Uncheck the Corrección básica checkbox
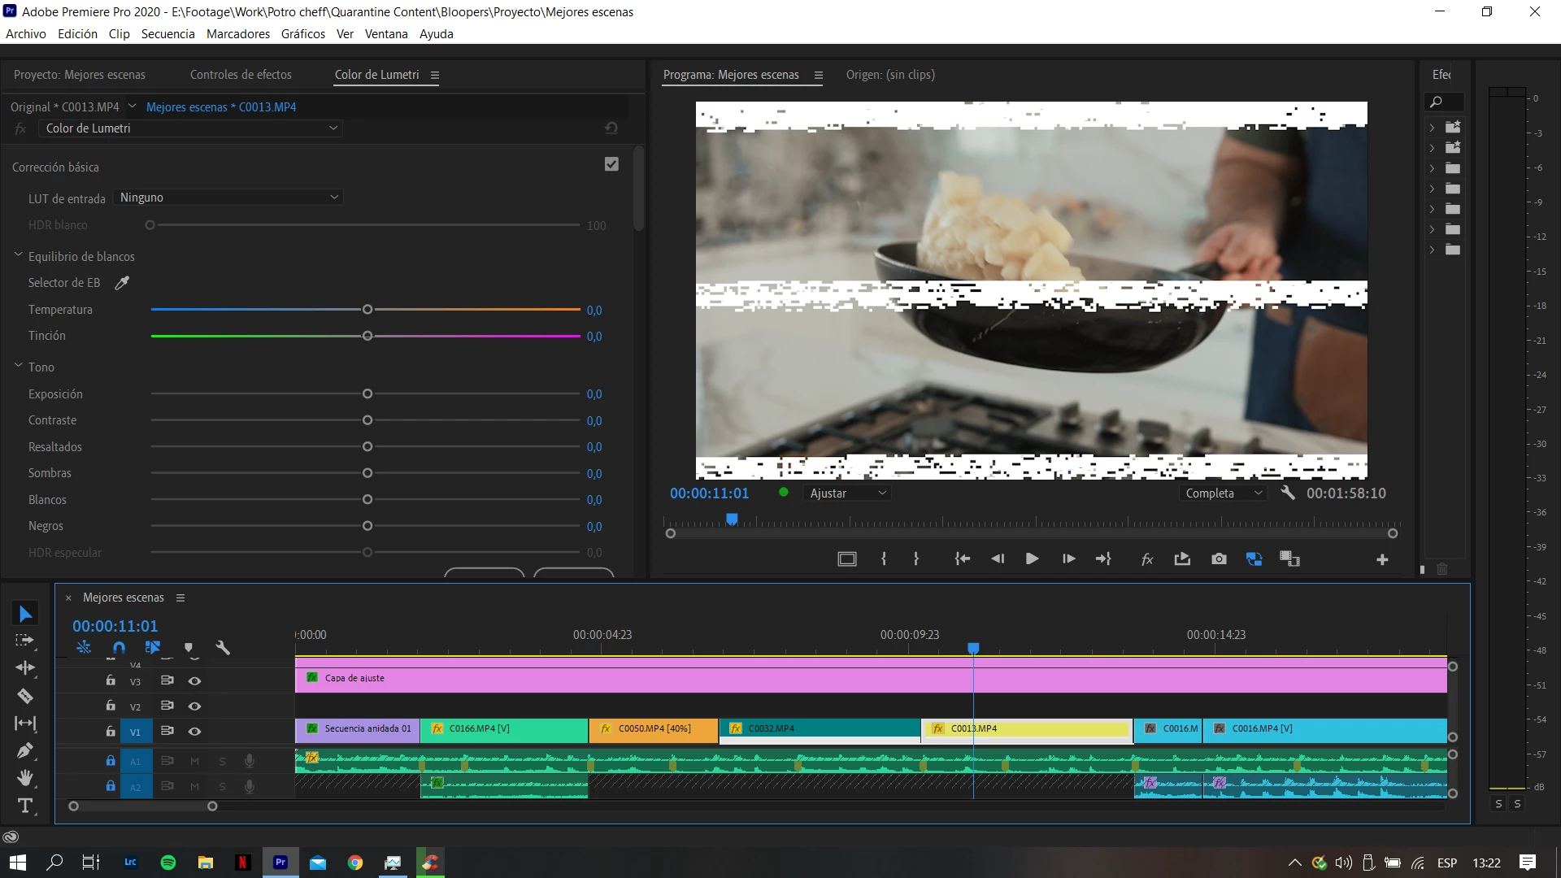The image size is (1561, 878). 611,164
